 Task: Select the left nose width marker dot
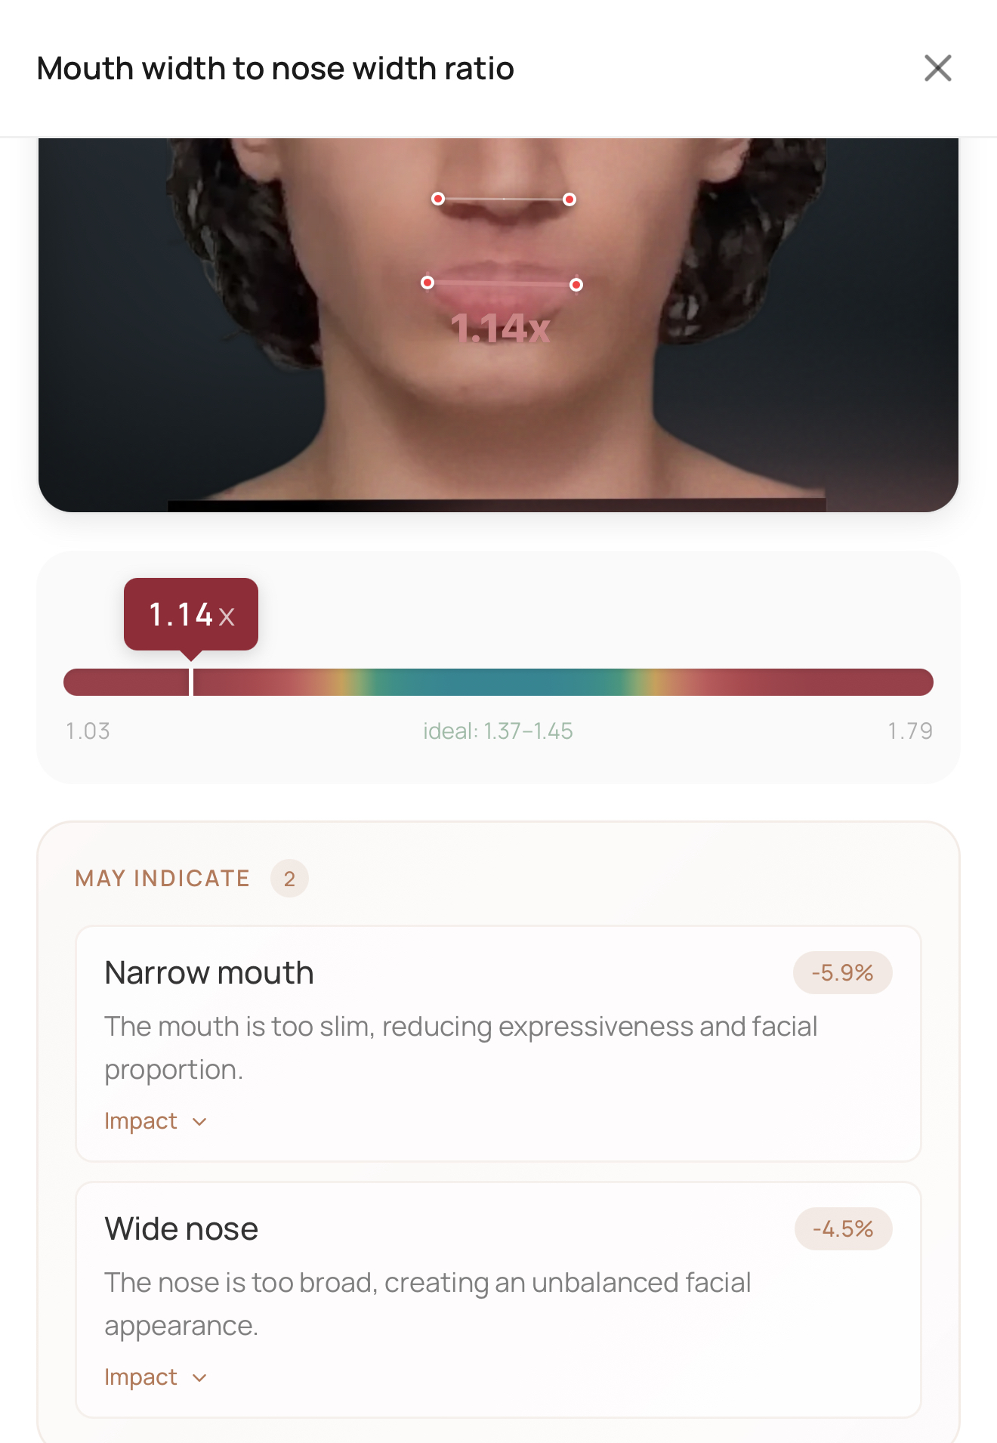(x=438, y=199)
